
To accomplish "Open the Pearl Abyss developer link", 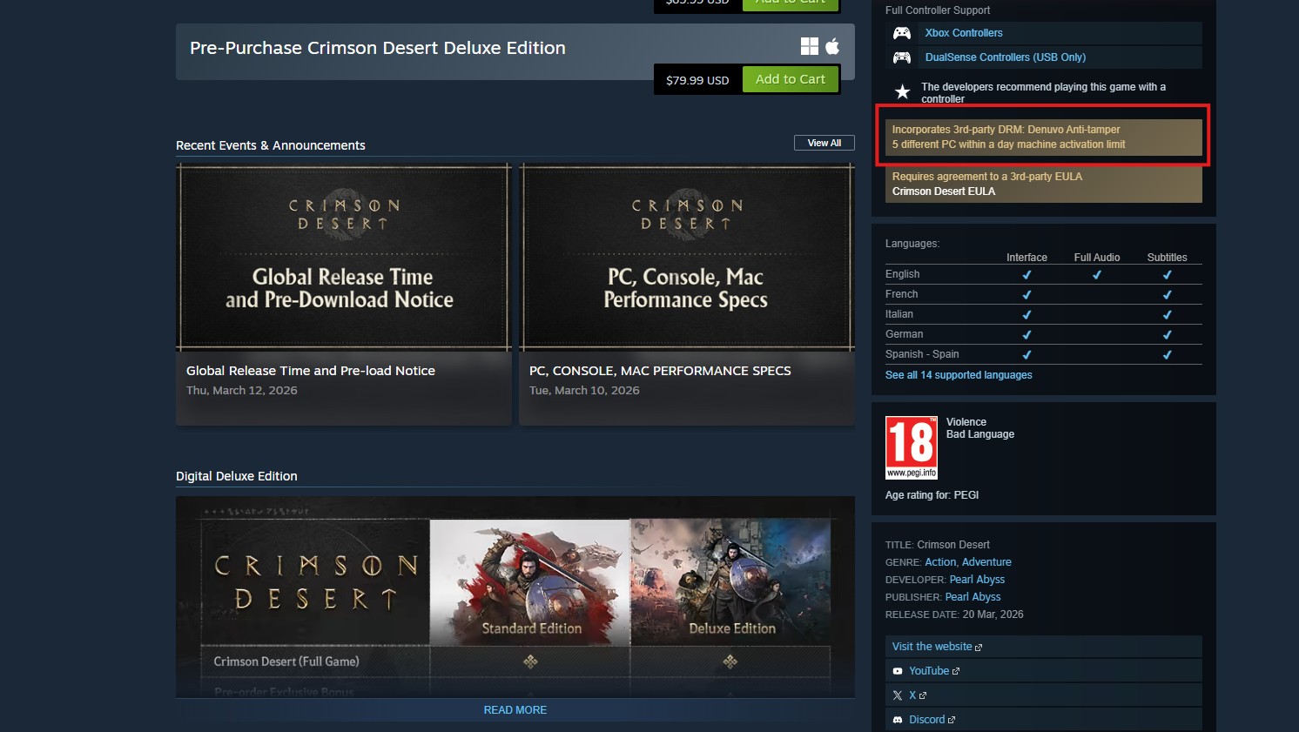I will (x=977, y=579).
